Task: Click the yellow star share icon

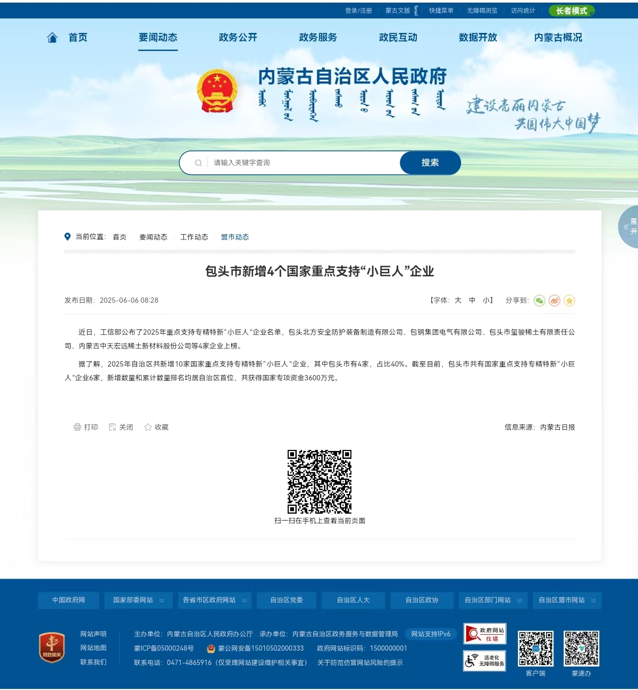Action: [x=569, y=301]
